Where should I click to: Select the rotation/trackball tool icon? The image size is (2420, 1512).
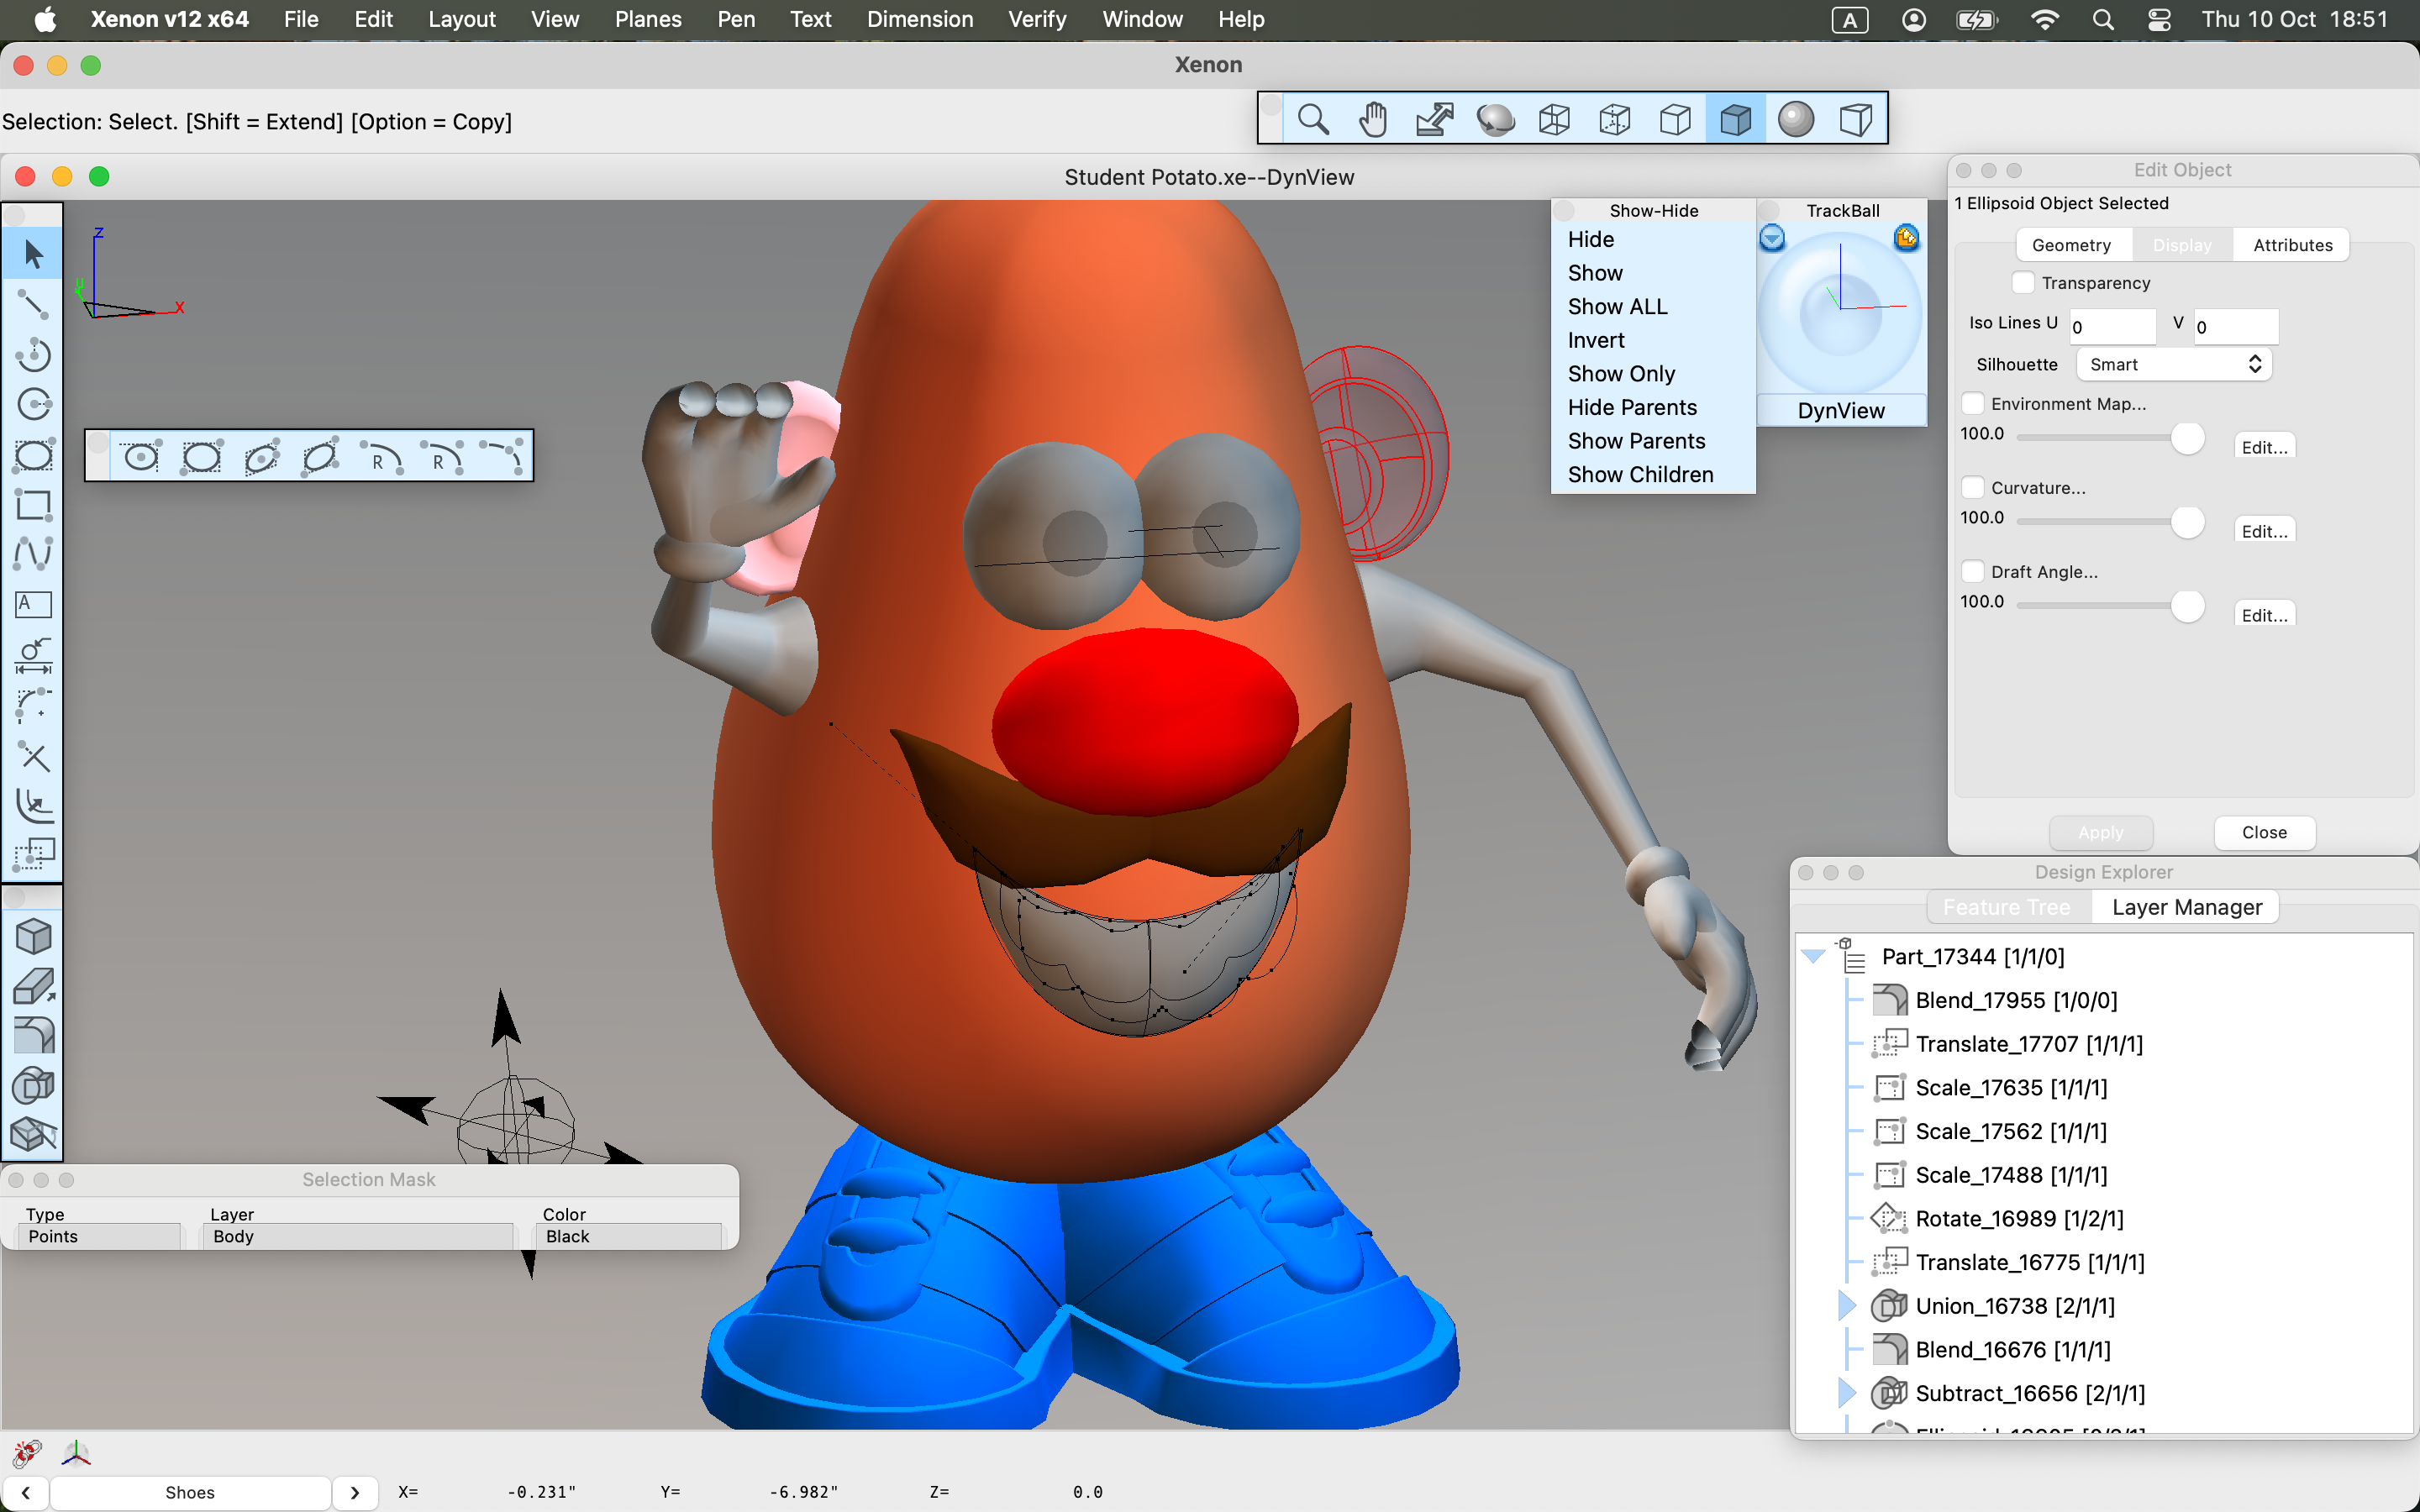tap(1495, 118)
